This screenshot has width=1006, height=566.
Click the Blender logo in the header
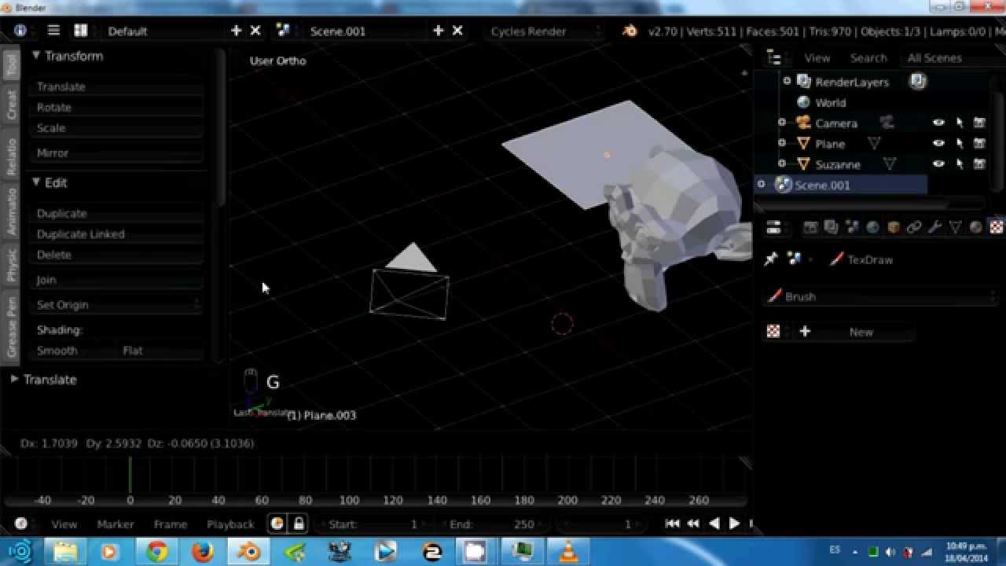click(x=630, y=31)
